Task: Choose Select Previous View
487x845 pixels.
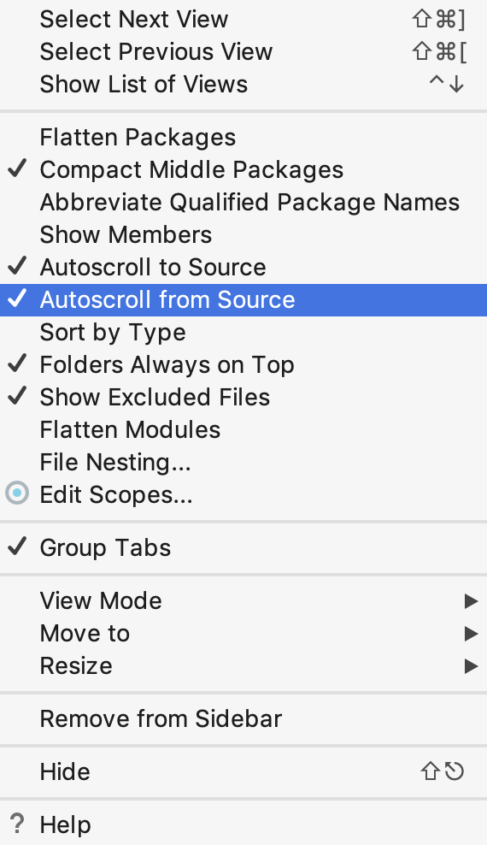Action: pyautogui.click(x=243, y=51)
